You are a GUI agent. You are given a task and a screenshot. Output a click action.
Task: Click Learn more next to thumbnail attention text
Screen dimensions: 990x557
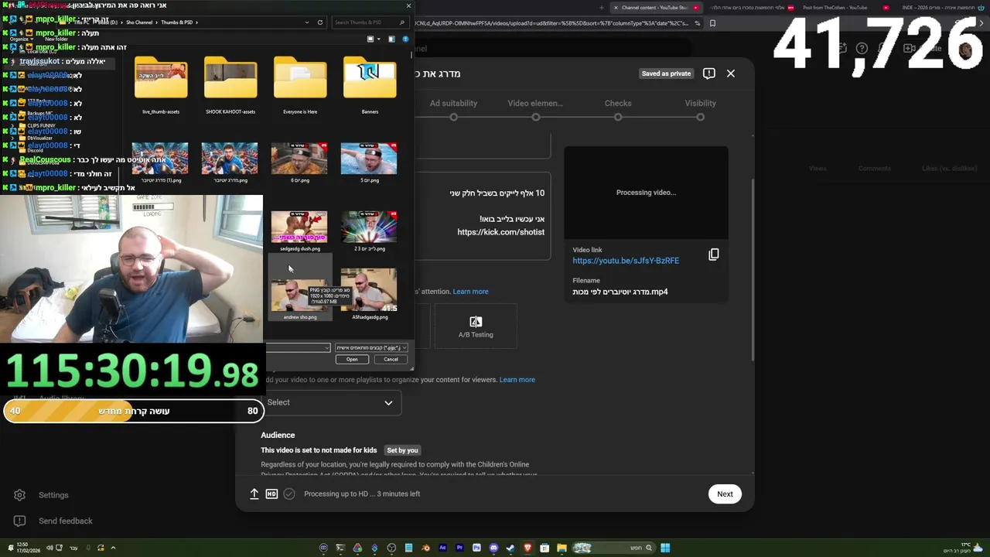(x=470, y=292)
